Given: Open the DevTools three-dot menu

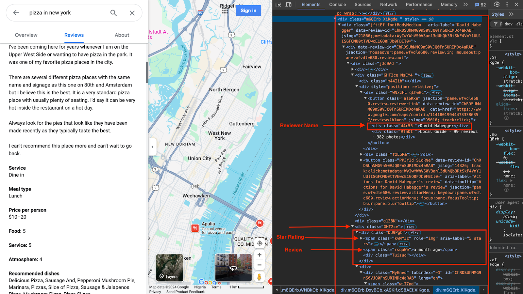Looking at the screenshot, I should (x=507, y=5).
